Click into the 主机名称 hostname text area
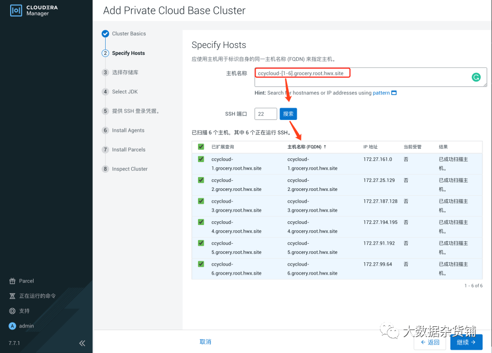 [370, 77]
